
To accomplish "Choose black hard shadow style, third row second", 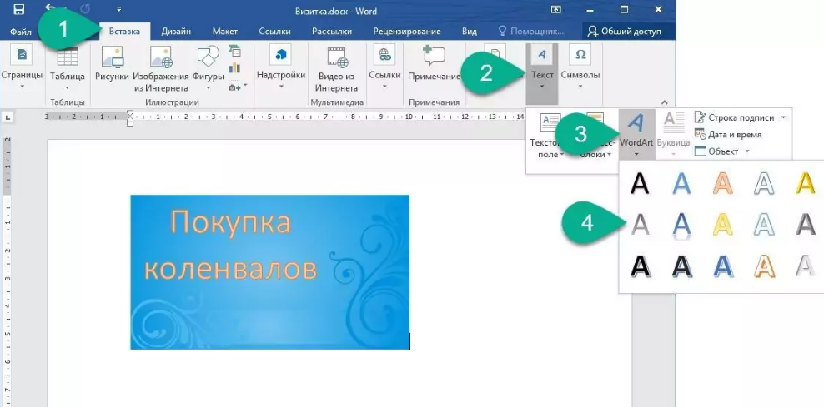I will tap(681, 266).
